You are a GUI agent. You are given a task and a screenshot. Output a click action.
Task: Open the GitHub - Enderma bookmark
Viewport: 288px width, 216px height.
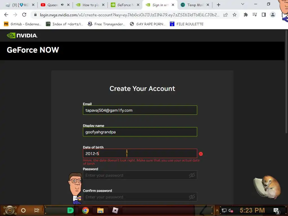coord(22,24)
